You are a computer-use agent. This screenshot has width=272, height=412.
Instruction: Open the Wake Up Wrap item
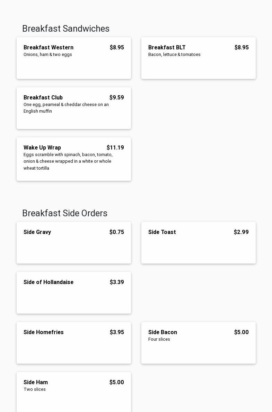pos(74,159)
